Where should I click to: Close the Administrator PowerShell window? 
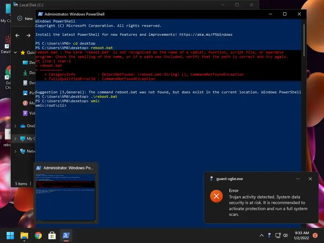[299, 14]
